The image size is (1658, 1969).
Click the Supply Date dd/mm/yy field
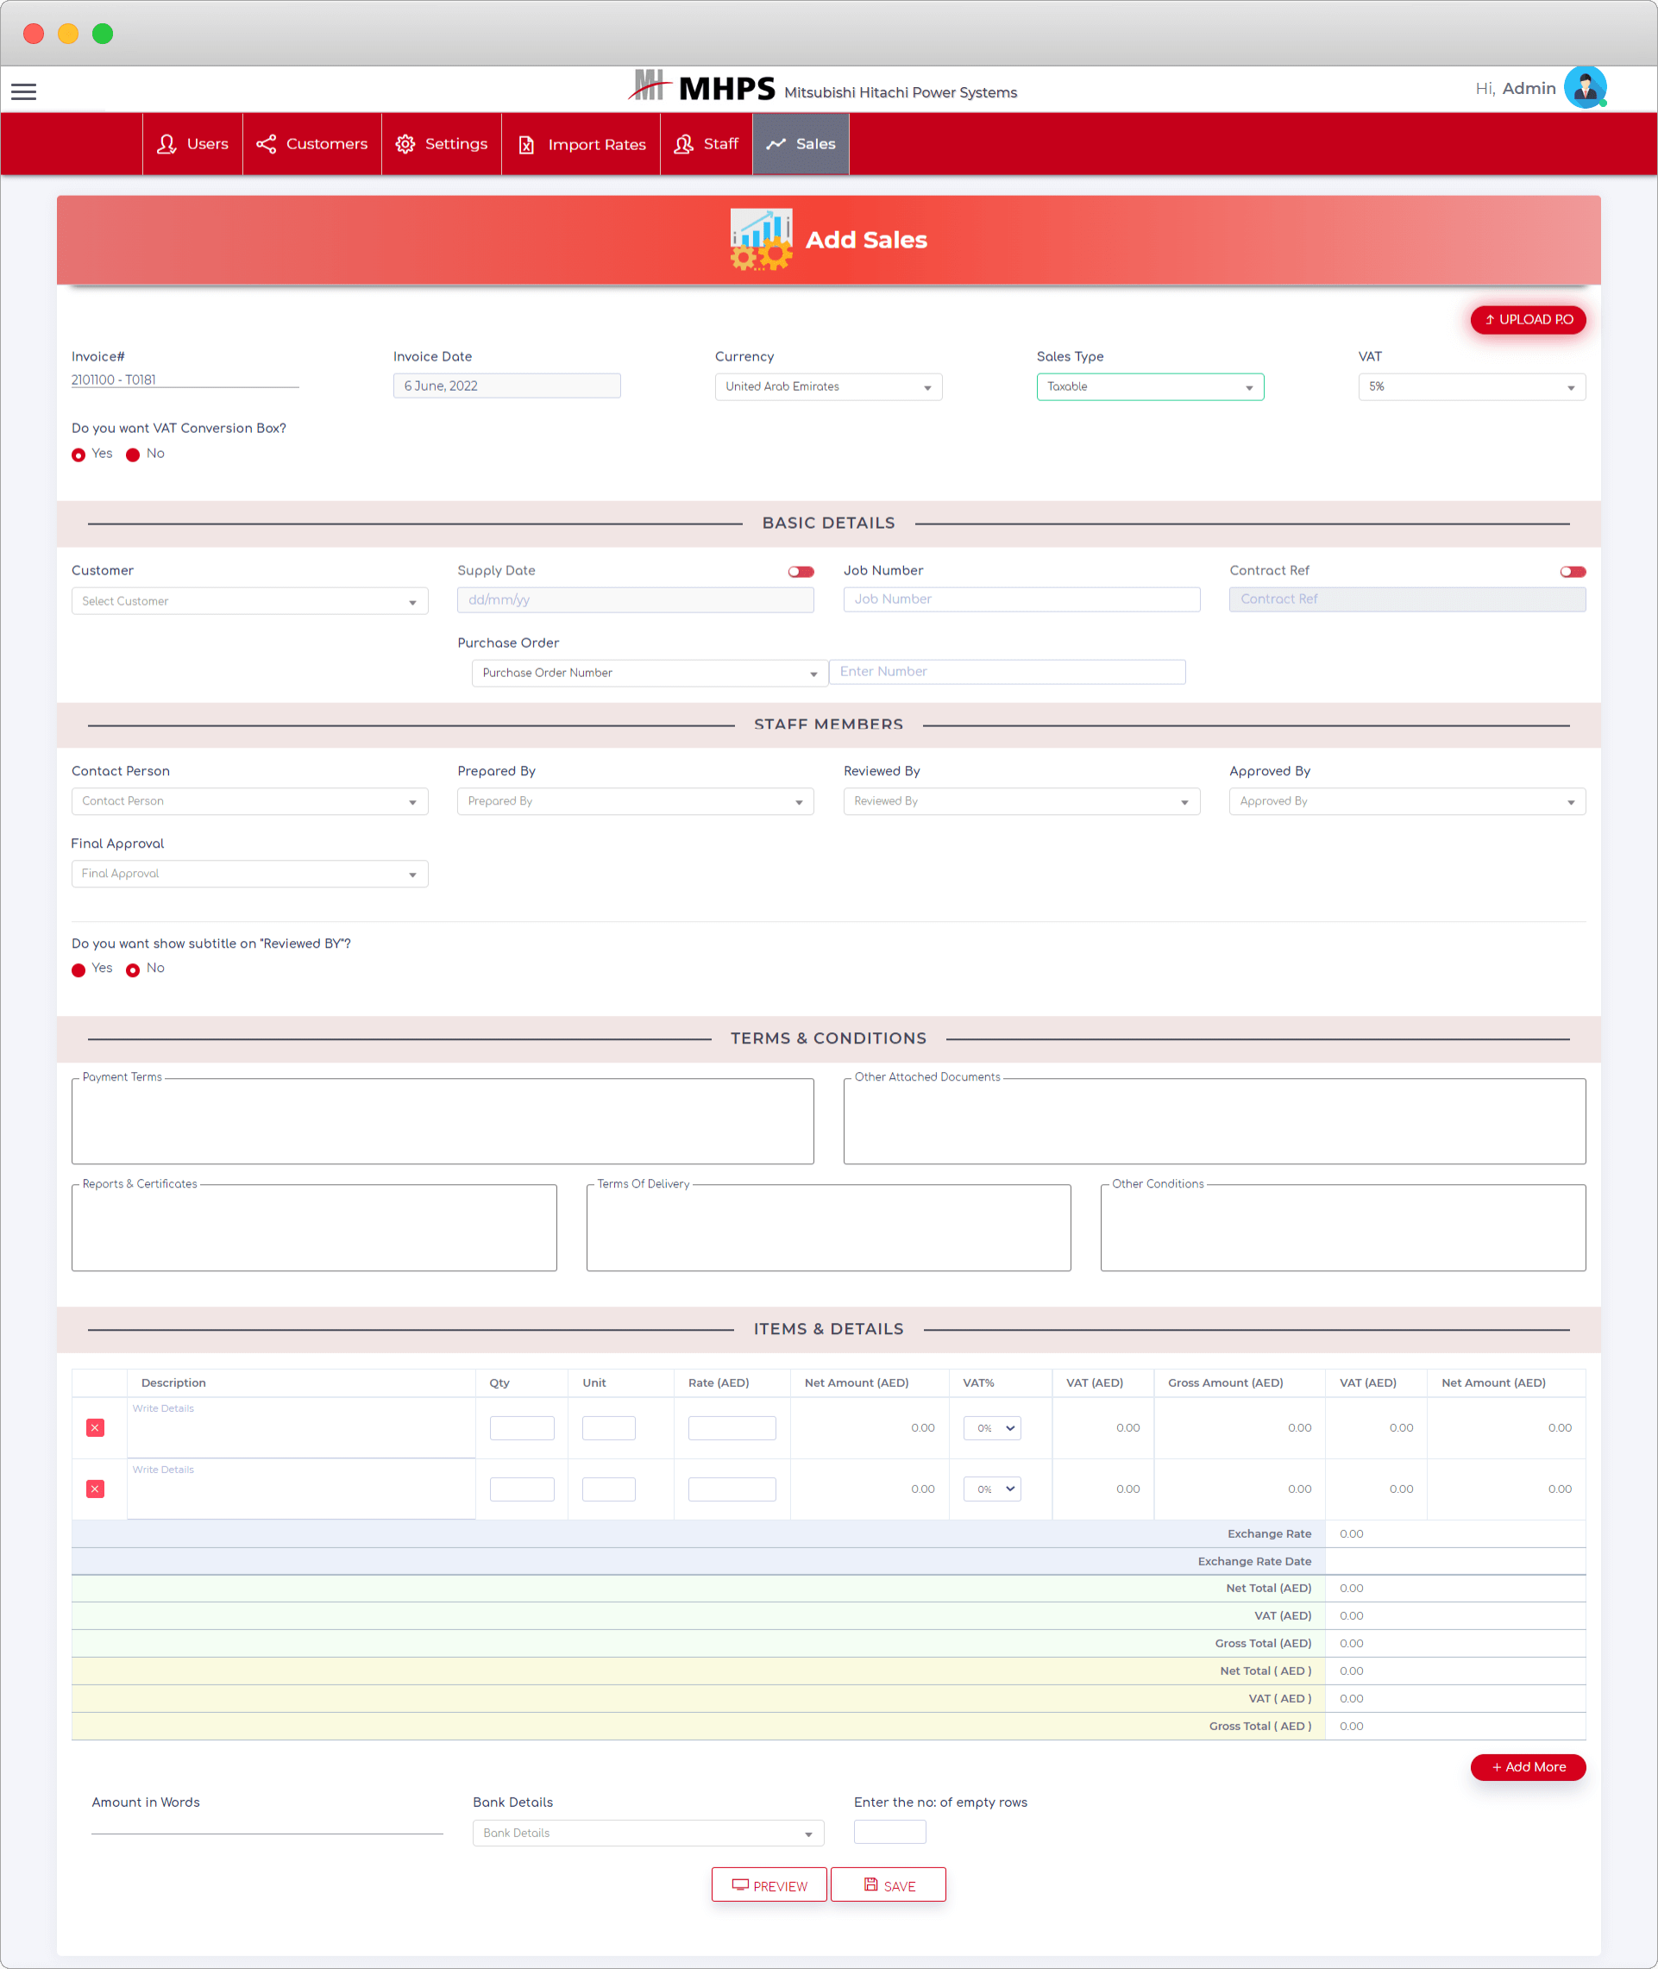pos(636,599)
